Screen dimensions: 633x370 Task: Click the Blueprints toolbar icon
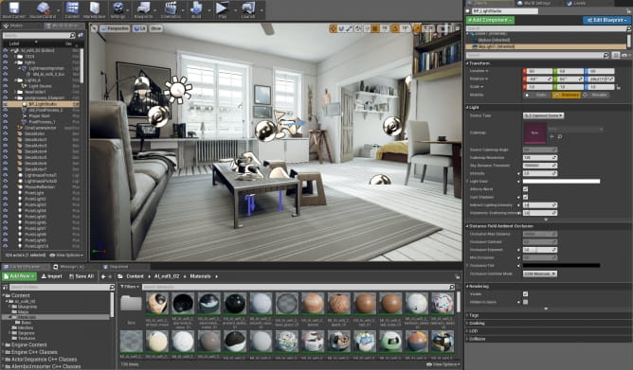point(143,9)
